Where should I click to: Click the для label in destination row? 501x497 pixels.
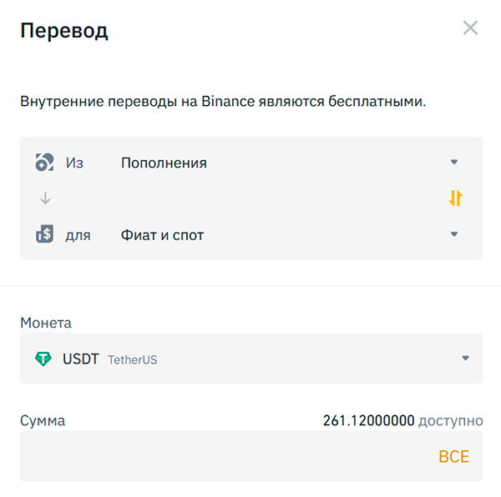pos(78,235)
